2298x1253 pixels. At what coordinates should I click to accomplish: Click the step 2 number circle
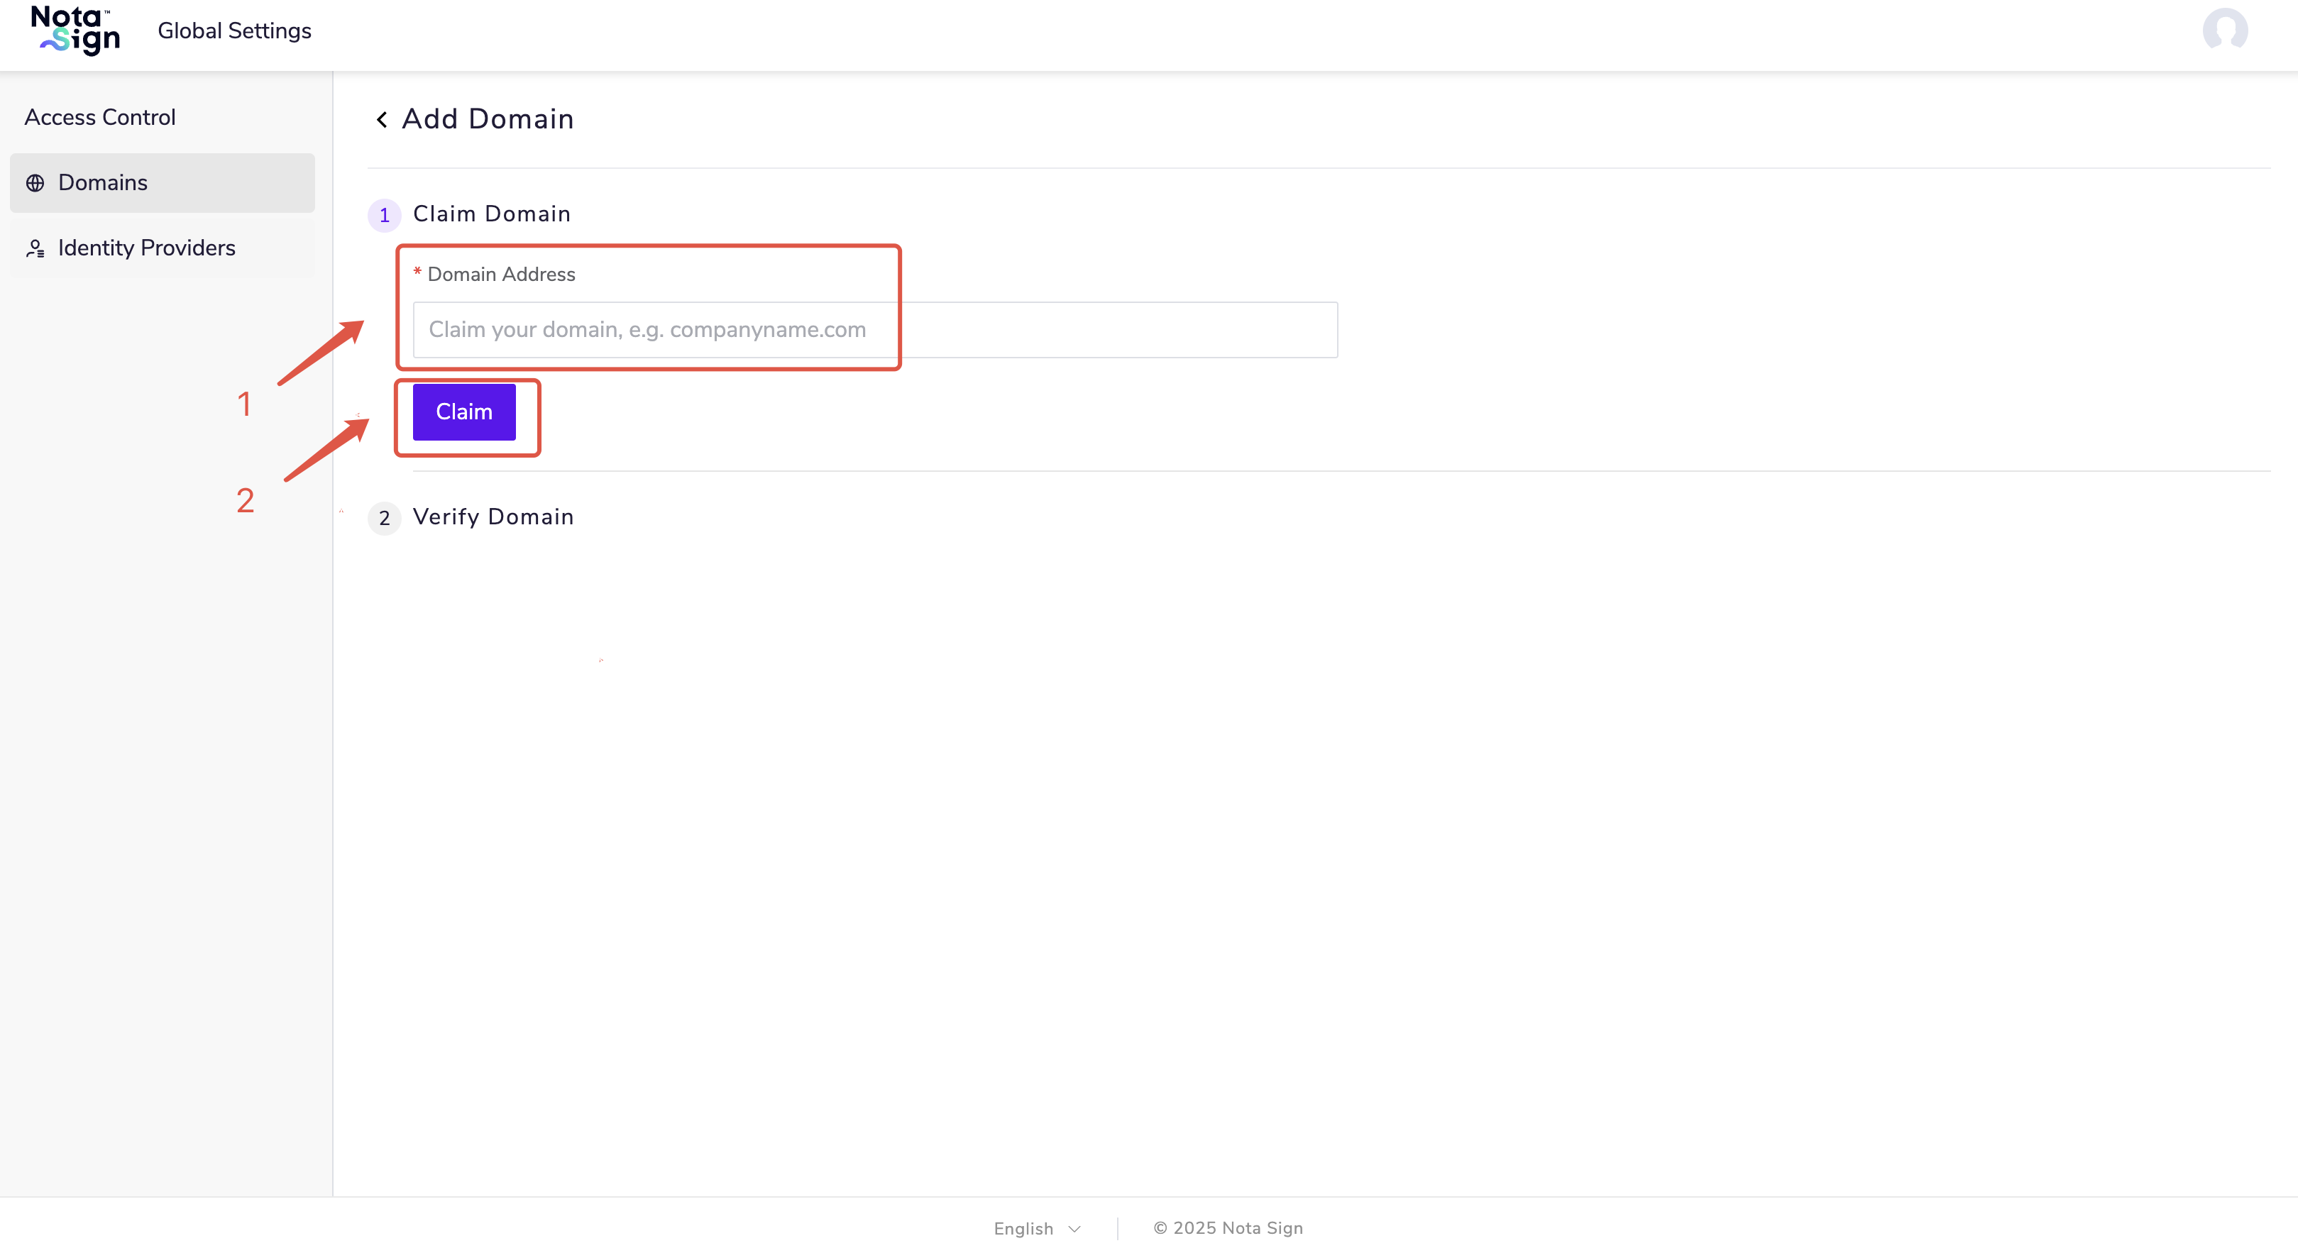(x=384, y=517)
